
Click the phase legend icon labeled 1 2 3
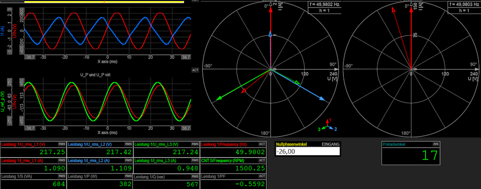pos(327,125)
